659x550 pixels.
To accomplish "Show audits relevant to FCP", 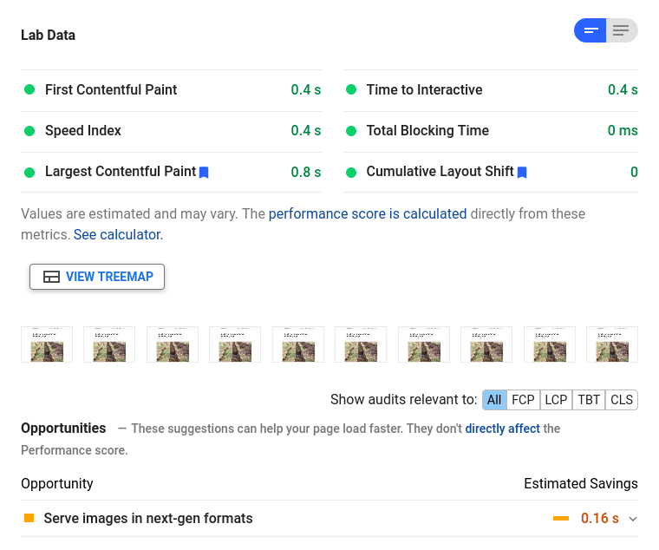I will tap(523, 400).
